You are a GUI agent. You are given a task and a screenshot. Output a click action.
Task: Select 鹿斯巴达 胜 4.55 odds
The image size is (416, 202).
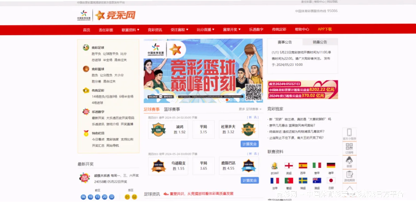(x=239, y=166)
